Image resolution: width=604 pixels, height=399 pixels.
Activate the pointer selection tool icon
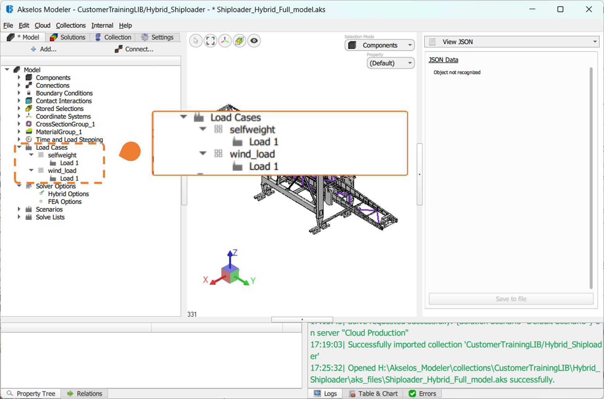point(196,41)
